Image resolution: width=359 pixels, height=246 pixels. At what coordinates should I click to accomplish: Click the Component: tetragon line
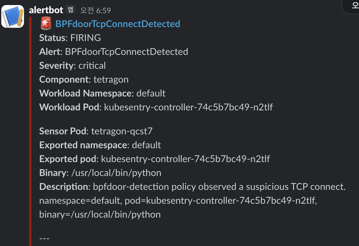[84, 79]
